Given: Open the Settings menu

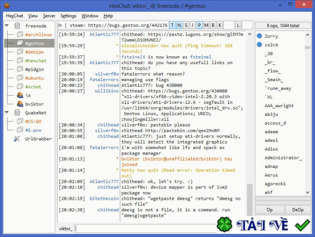Looking at the screenshot, I should [x=68, y=16].
